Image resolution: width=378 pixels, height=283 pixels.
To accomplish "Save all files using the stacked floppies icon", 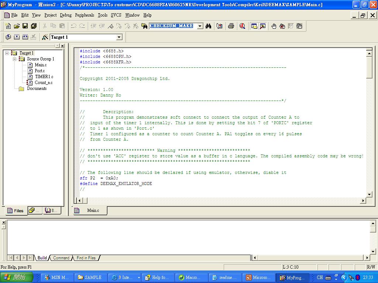I will coord(34,26).
